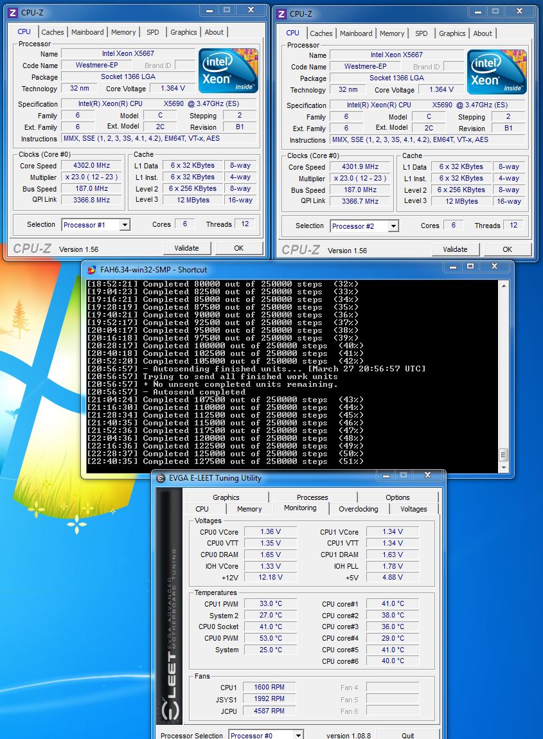Show the About tab in the left CPU-Z window
543x739 pixels.
point(214,32)
